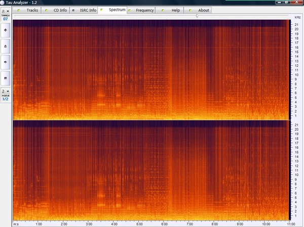Switch to the CD Info tab
304x227 pixels.
pos(55,10)
